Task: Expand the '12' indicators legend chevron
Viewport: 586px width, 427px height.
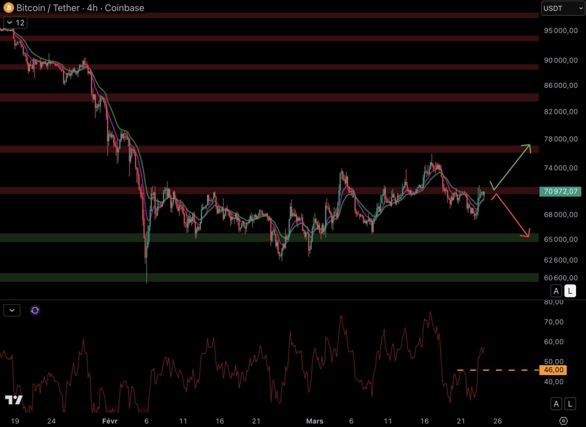Action: point(15,23)
